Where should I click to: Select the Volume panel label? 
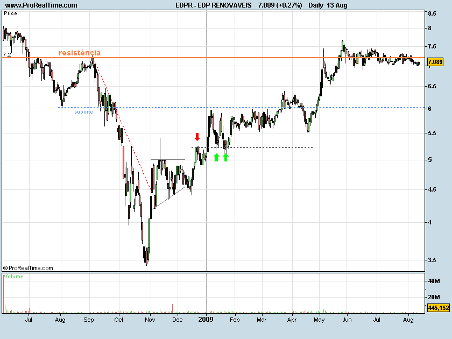pyautogui.click(x=13, y=277)
